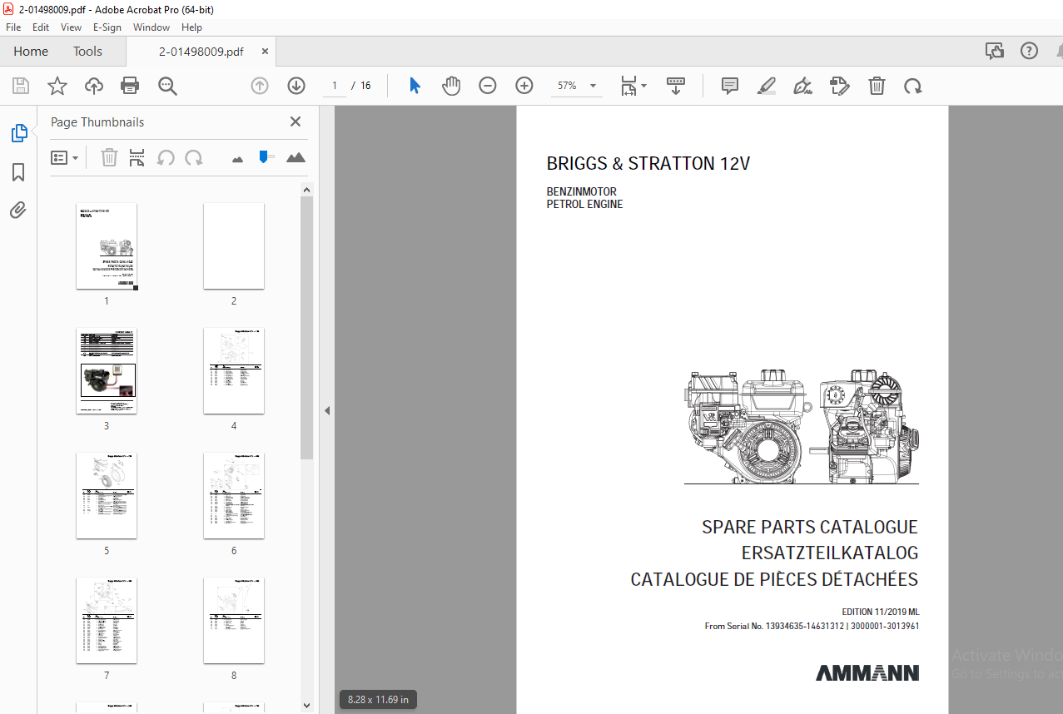
Task: Switch to the Tools tab
Action: pyautogui.click(x=87, y=51)
